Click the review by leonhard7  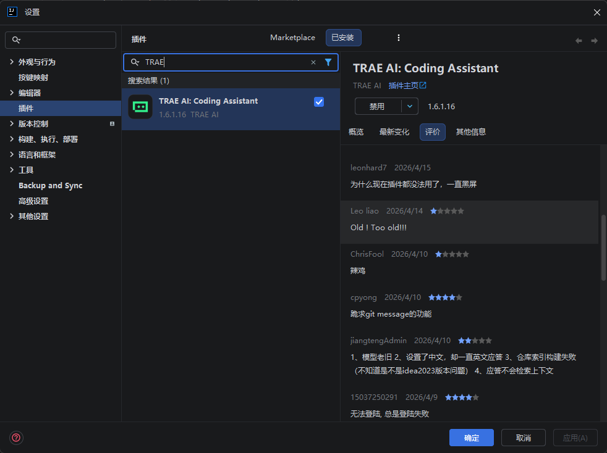414,185
